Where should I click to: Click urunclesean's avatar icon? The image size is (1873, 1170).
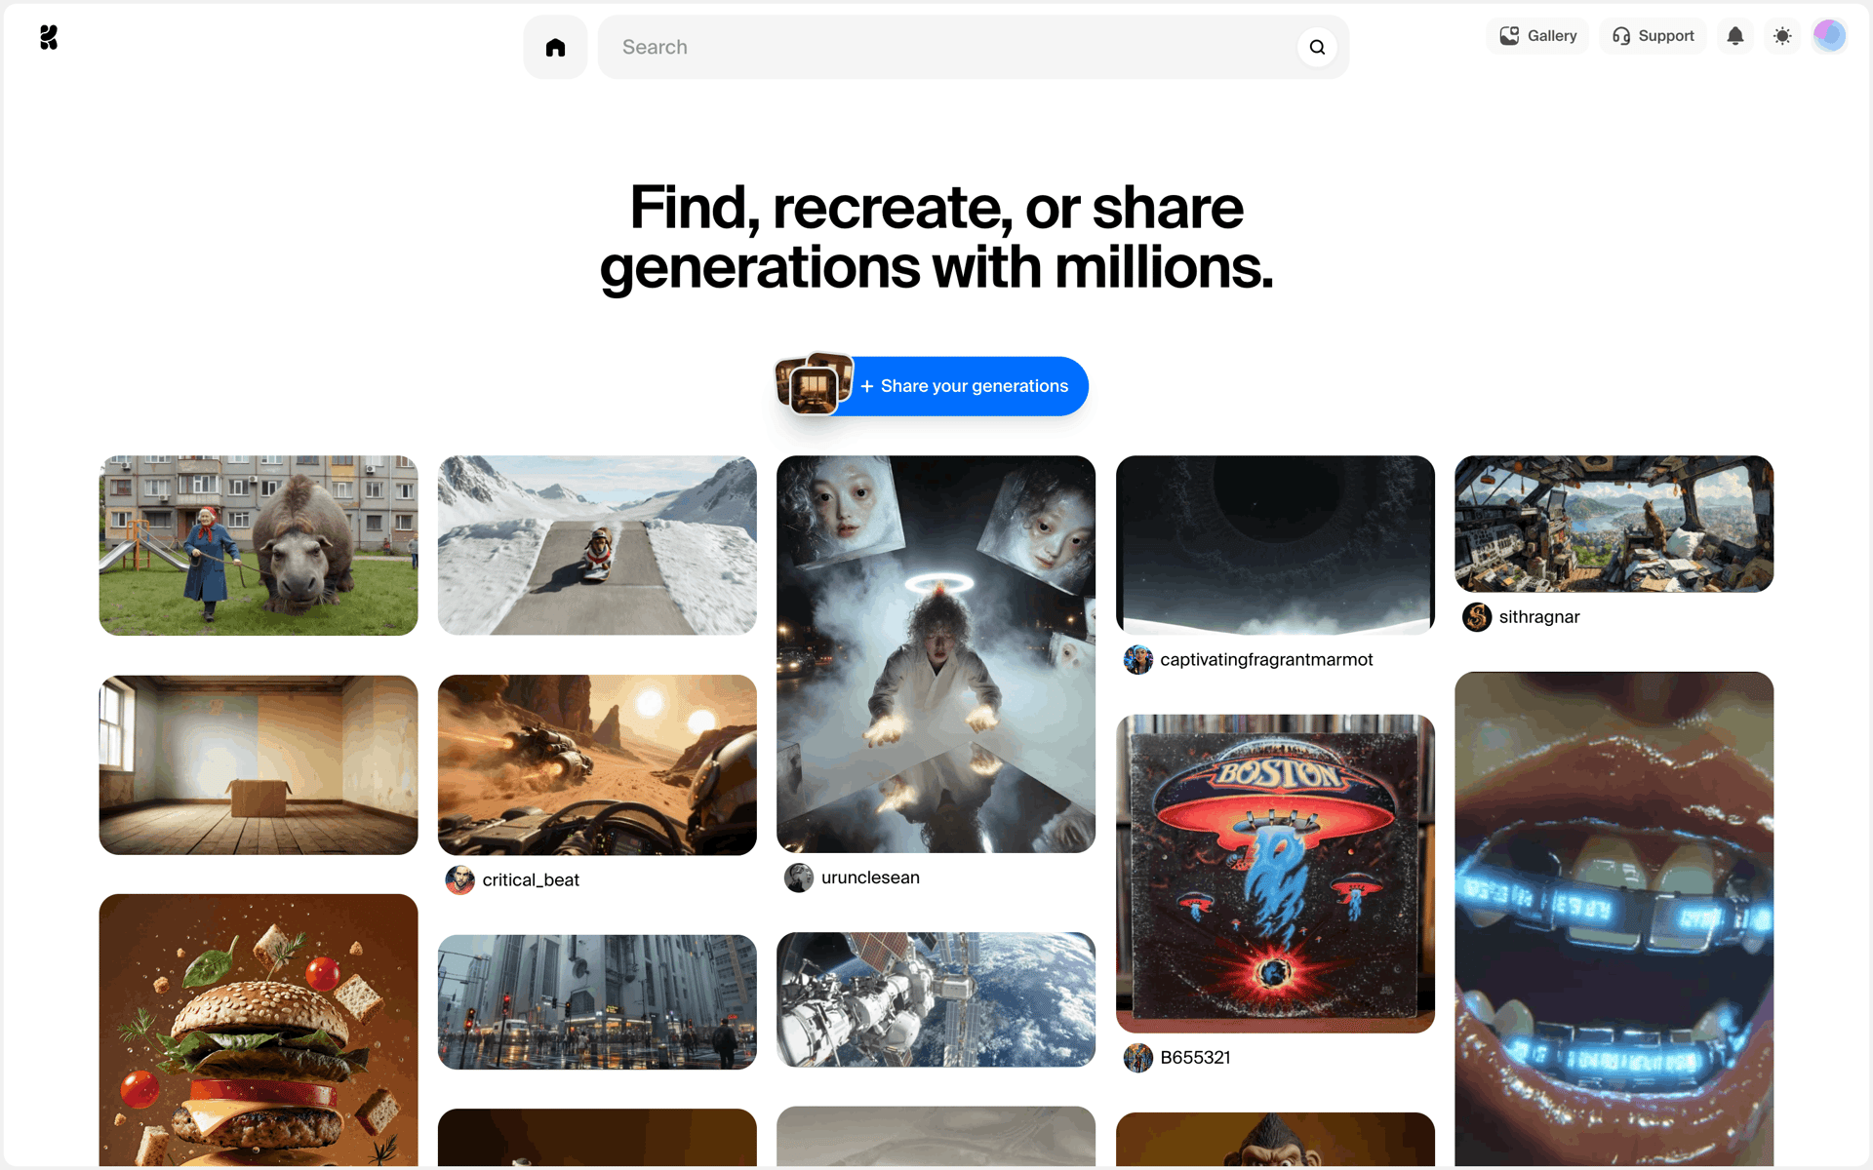click(x=799, y=877)
